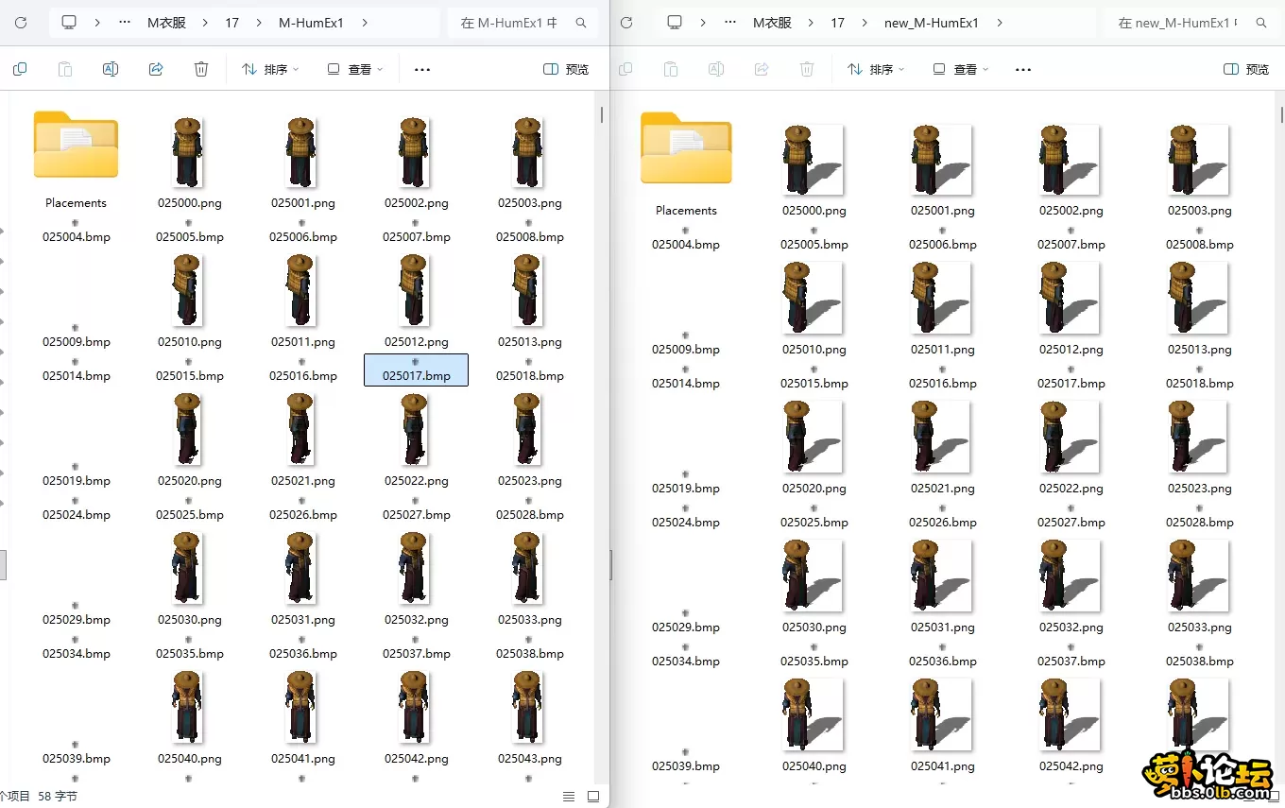Click new_M-HumEx1 breadcrumb in right window
Screen dimensions: 1285x808
932,23
